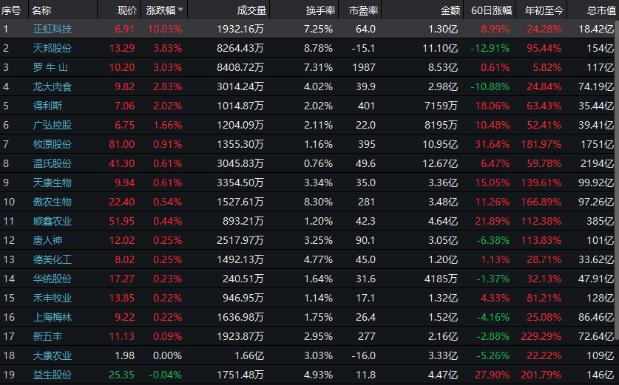Click the 名称 column header
This screenshot has width=619, height=385.
(x=41, y=10)
